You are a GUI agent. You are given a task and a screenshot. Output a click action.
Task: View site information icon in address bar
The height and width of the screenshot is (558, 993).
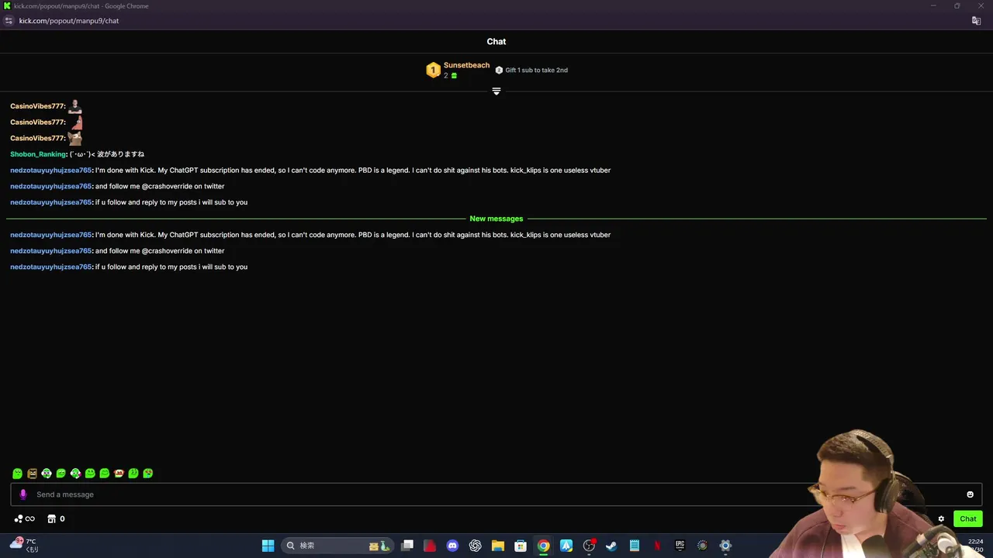pos(9,21)
